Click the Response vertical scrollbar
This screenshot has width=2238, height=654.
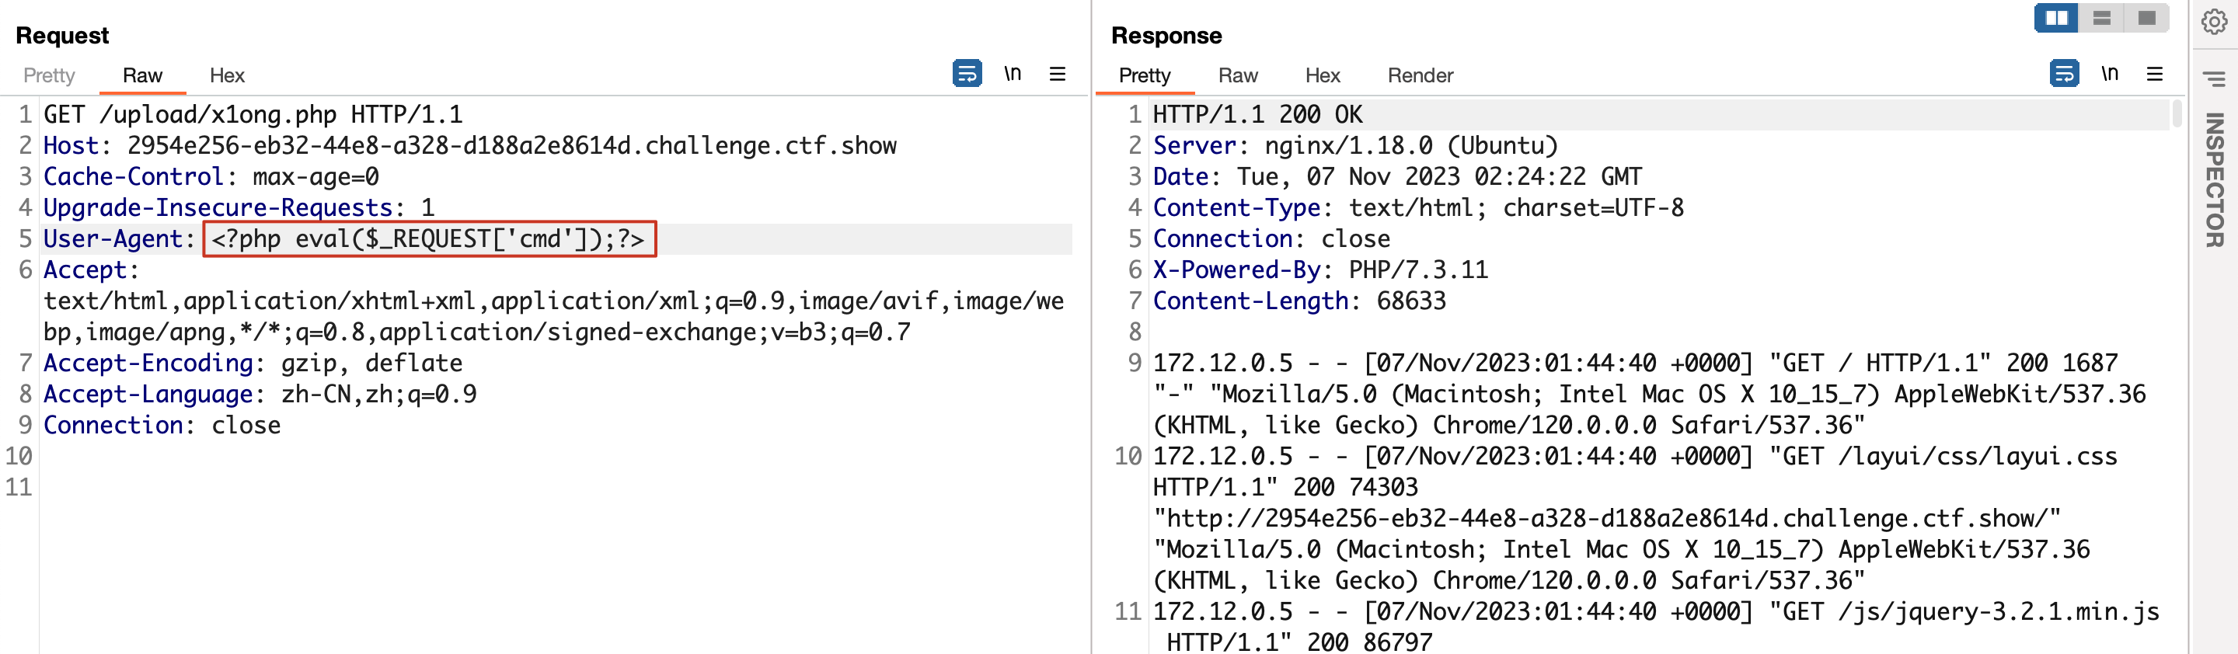tap(2177, 115)
